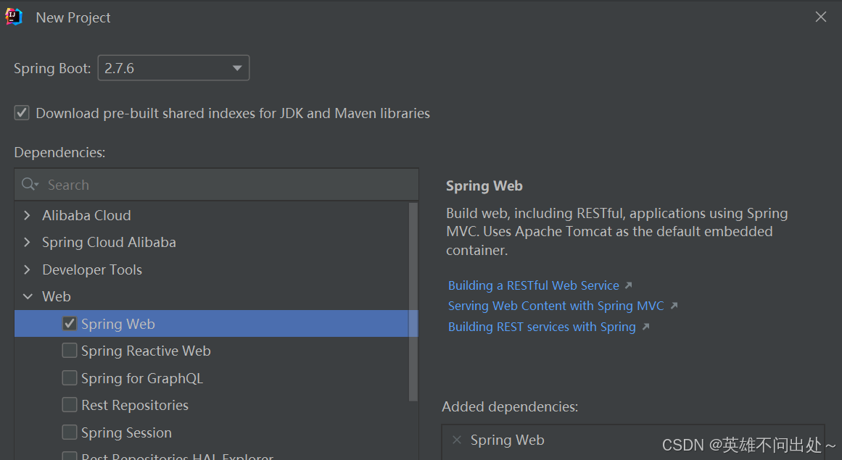Image resolution: width=842 pixels, height=460 pixels.
Task: Click the New Project title text
Action: pyautogui.click(x=73, y=17)
